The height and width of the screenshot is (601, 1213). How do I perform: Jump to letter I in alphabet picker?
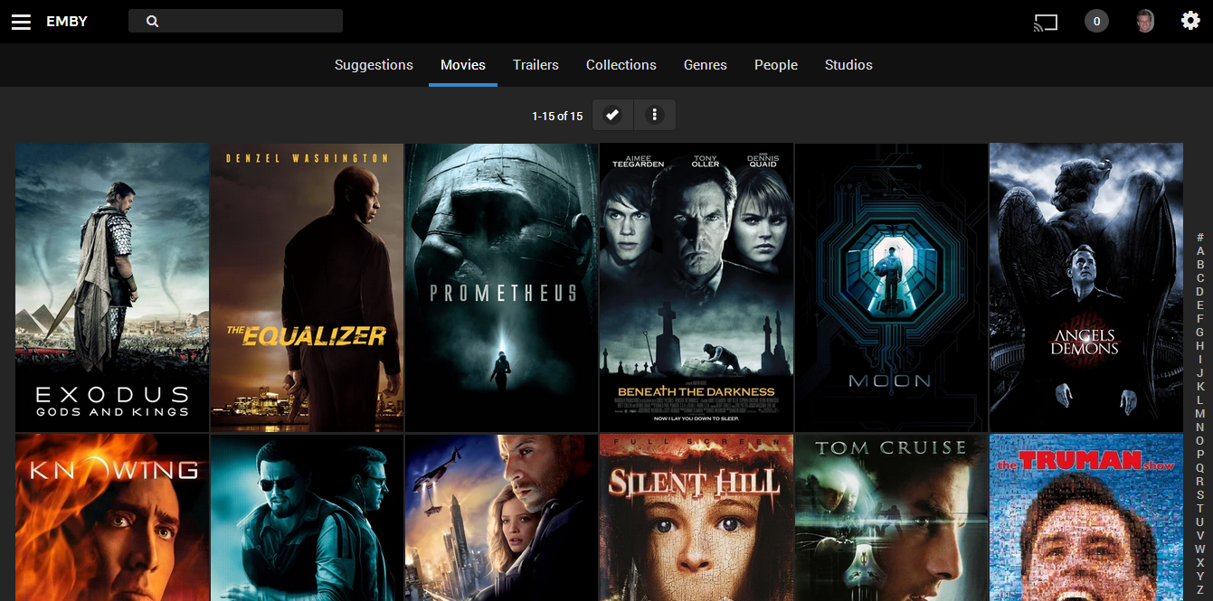tap(1200, 360)
